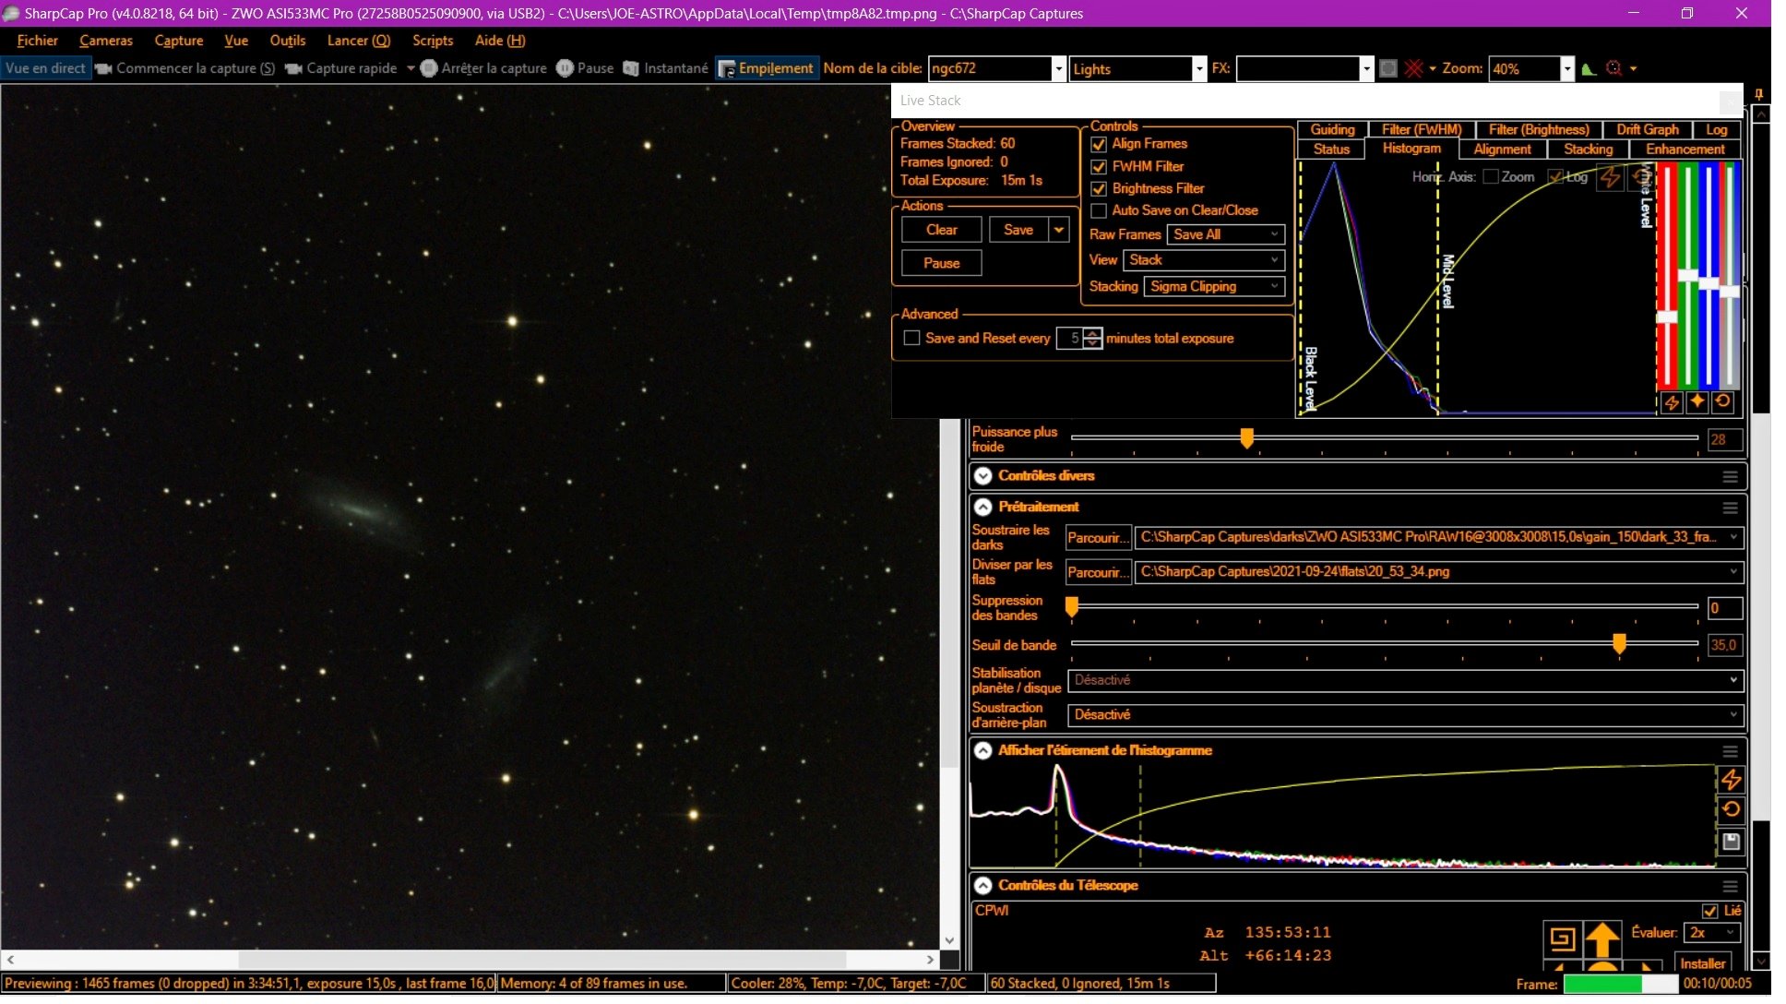1786x1004 pixels.
Task: Start capture with Commencer la capture
Action: tap(185, 68)
